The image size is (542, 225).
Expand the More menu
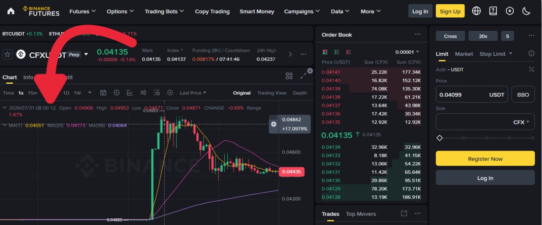point(371,11)
